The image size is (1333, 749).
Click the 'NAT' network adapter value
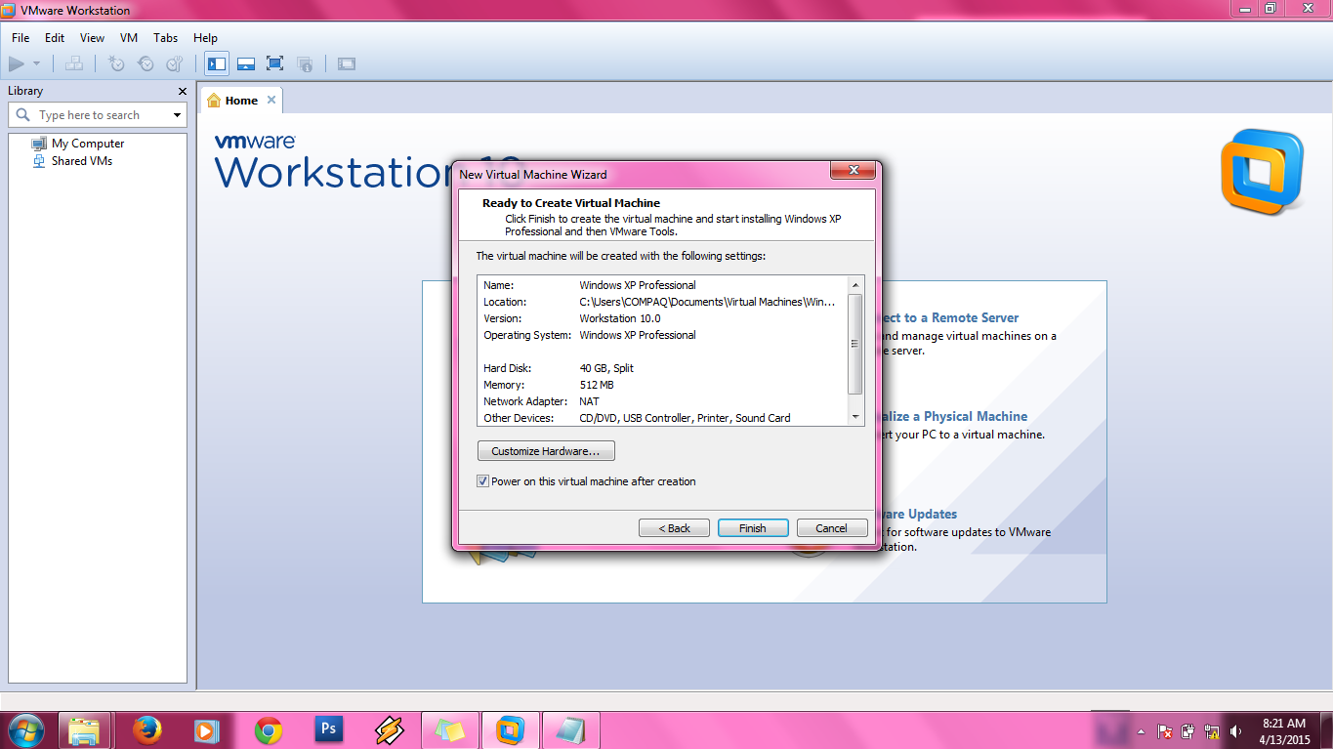(590, 401)
